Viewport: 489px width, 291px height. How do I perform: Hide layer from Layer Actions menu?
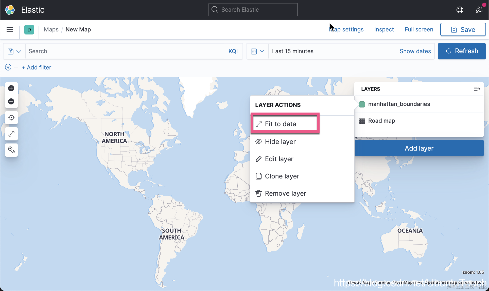pos(280,142)
